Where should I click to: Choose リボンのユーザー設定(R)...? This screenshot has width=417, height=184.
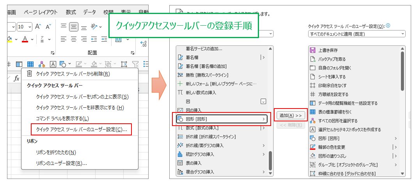tap(80, 163)
